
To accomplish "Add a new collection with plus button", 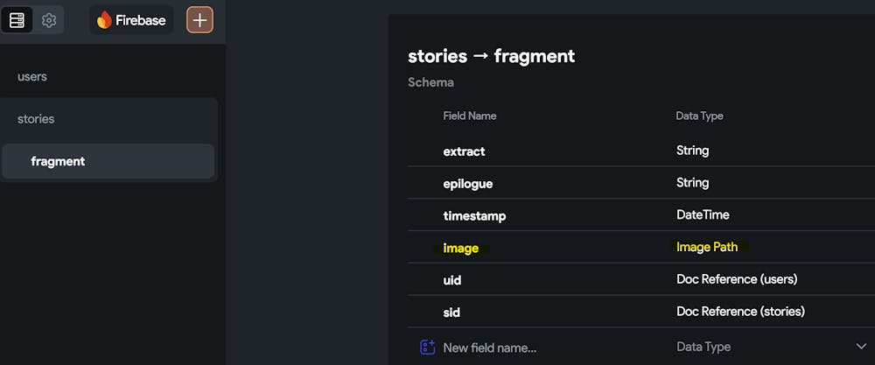I will (199, 20).
